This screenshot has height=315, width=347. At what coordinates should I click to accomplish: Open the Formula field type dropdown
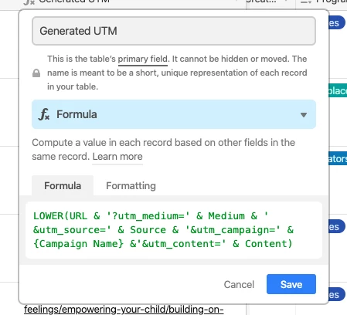click(x=174, y=114)
